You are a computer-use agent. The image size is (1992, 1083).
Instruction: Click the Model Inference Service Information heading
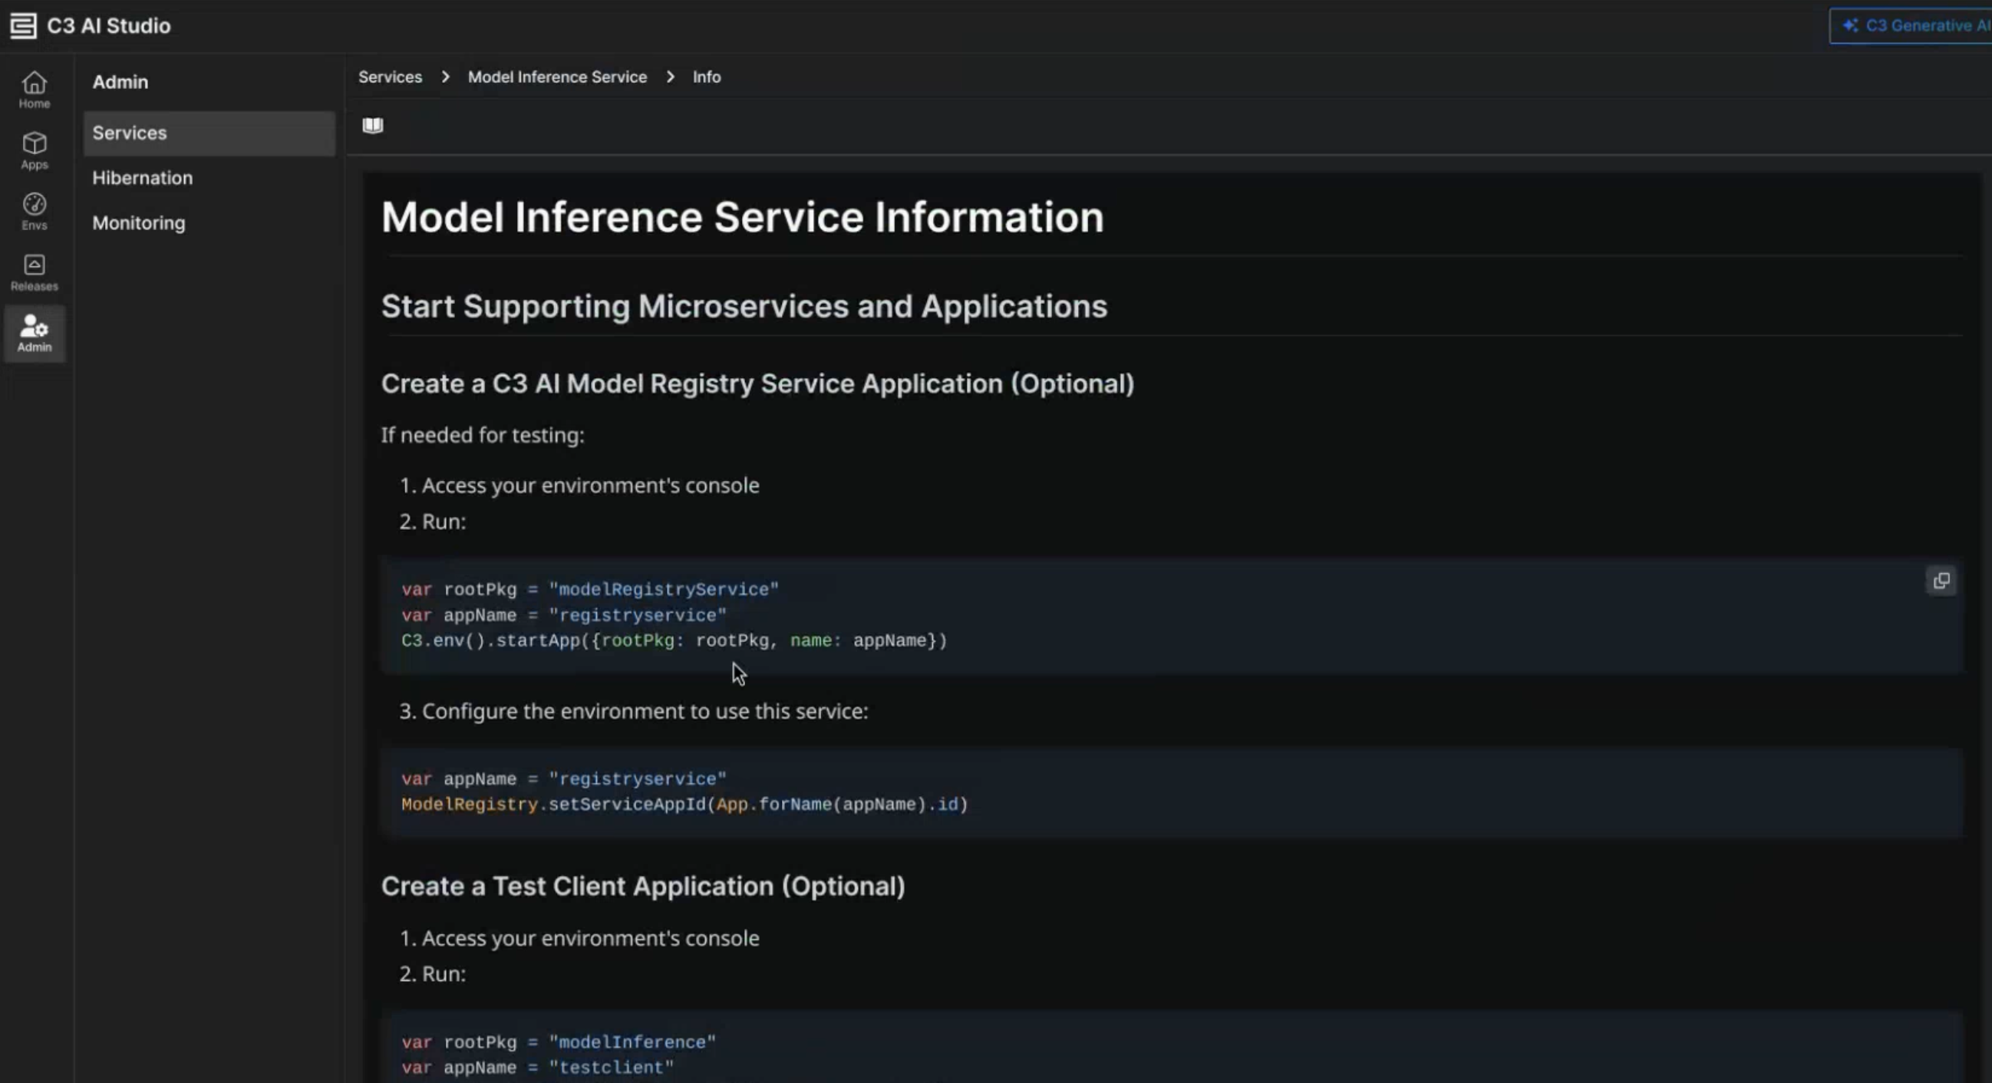coord(741,217)
